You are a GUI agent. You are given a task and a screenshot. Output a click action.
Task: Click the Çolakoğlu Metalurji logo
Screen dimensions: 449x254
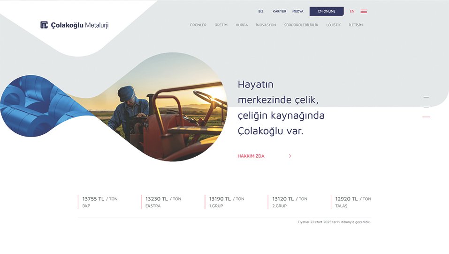[75, 25]
